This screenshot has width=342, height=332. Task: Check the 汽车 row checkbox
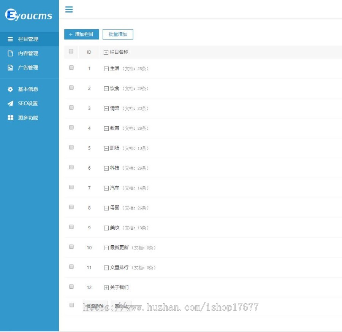point(71,187)
